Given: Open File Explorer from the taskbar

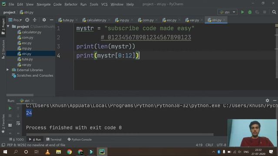Looking at the screenshot, I should tap(59, 152).
